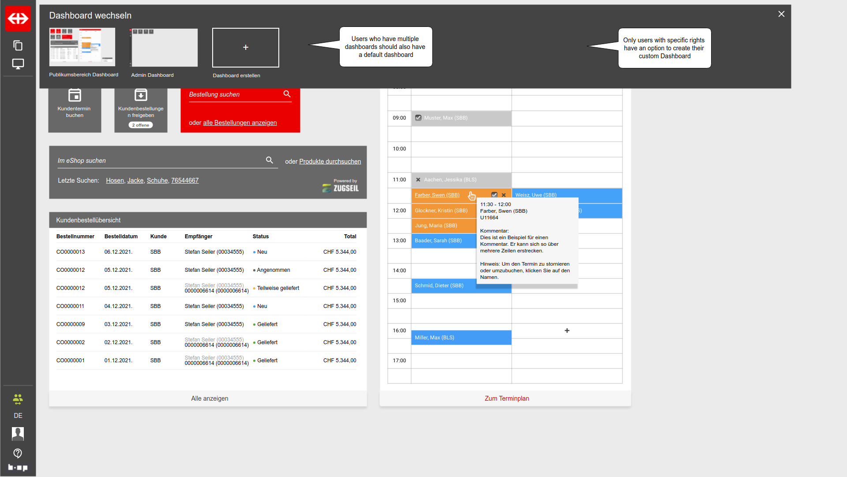Click the SBB logo icon
This screenshot has width=847, height=477.
tap(18, 18)
